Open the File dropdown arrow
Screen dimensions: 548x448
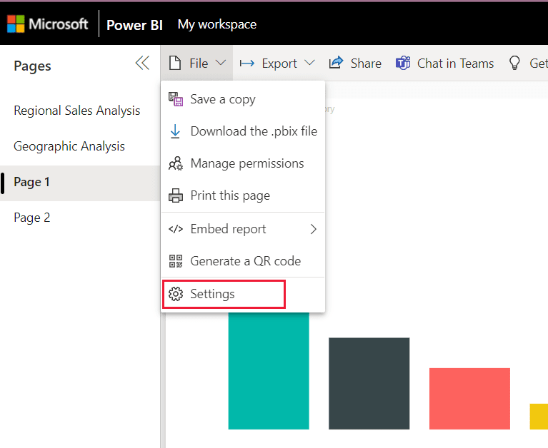pos(221,63)
